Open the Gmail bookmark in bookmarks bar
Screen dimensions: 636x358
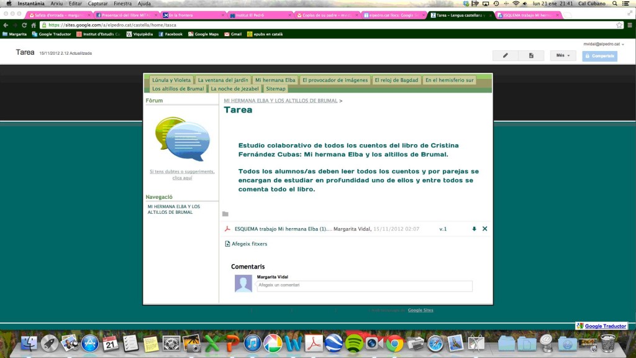tap(233, 34)
